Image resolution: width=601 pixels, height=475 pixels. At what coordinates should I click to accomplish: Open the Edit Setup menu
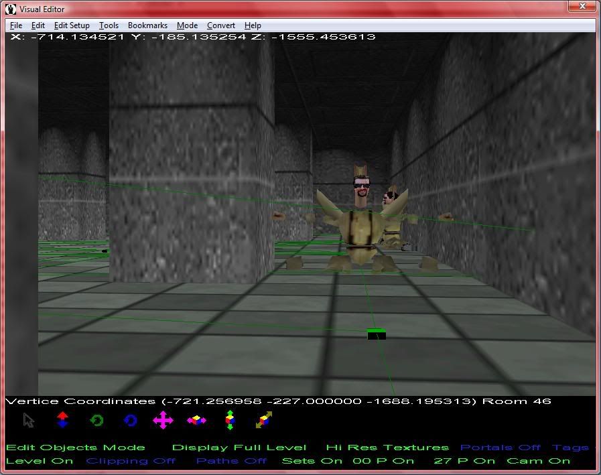click(72, 25)
